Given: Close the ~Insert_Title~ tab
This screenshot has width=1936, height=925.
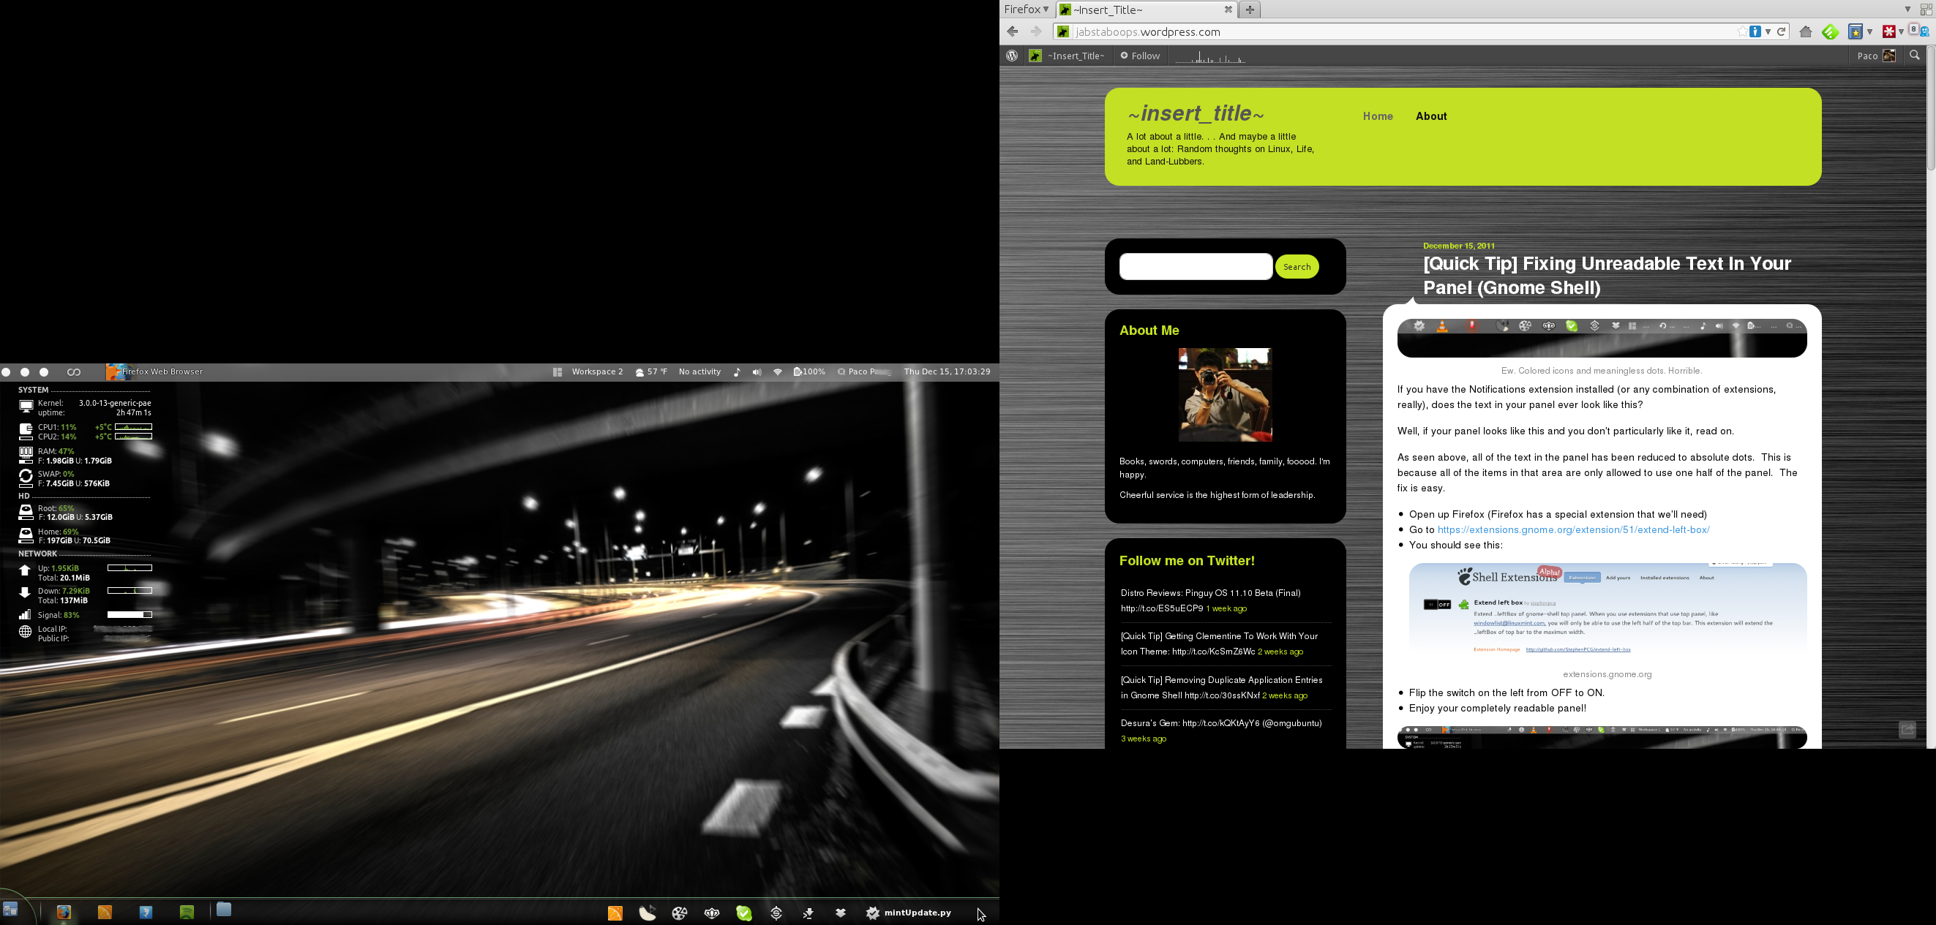Looking at the screenshot, I should coord(1228,10).
